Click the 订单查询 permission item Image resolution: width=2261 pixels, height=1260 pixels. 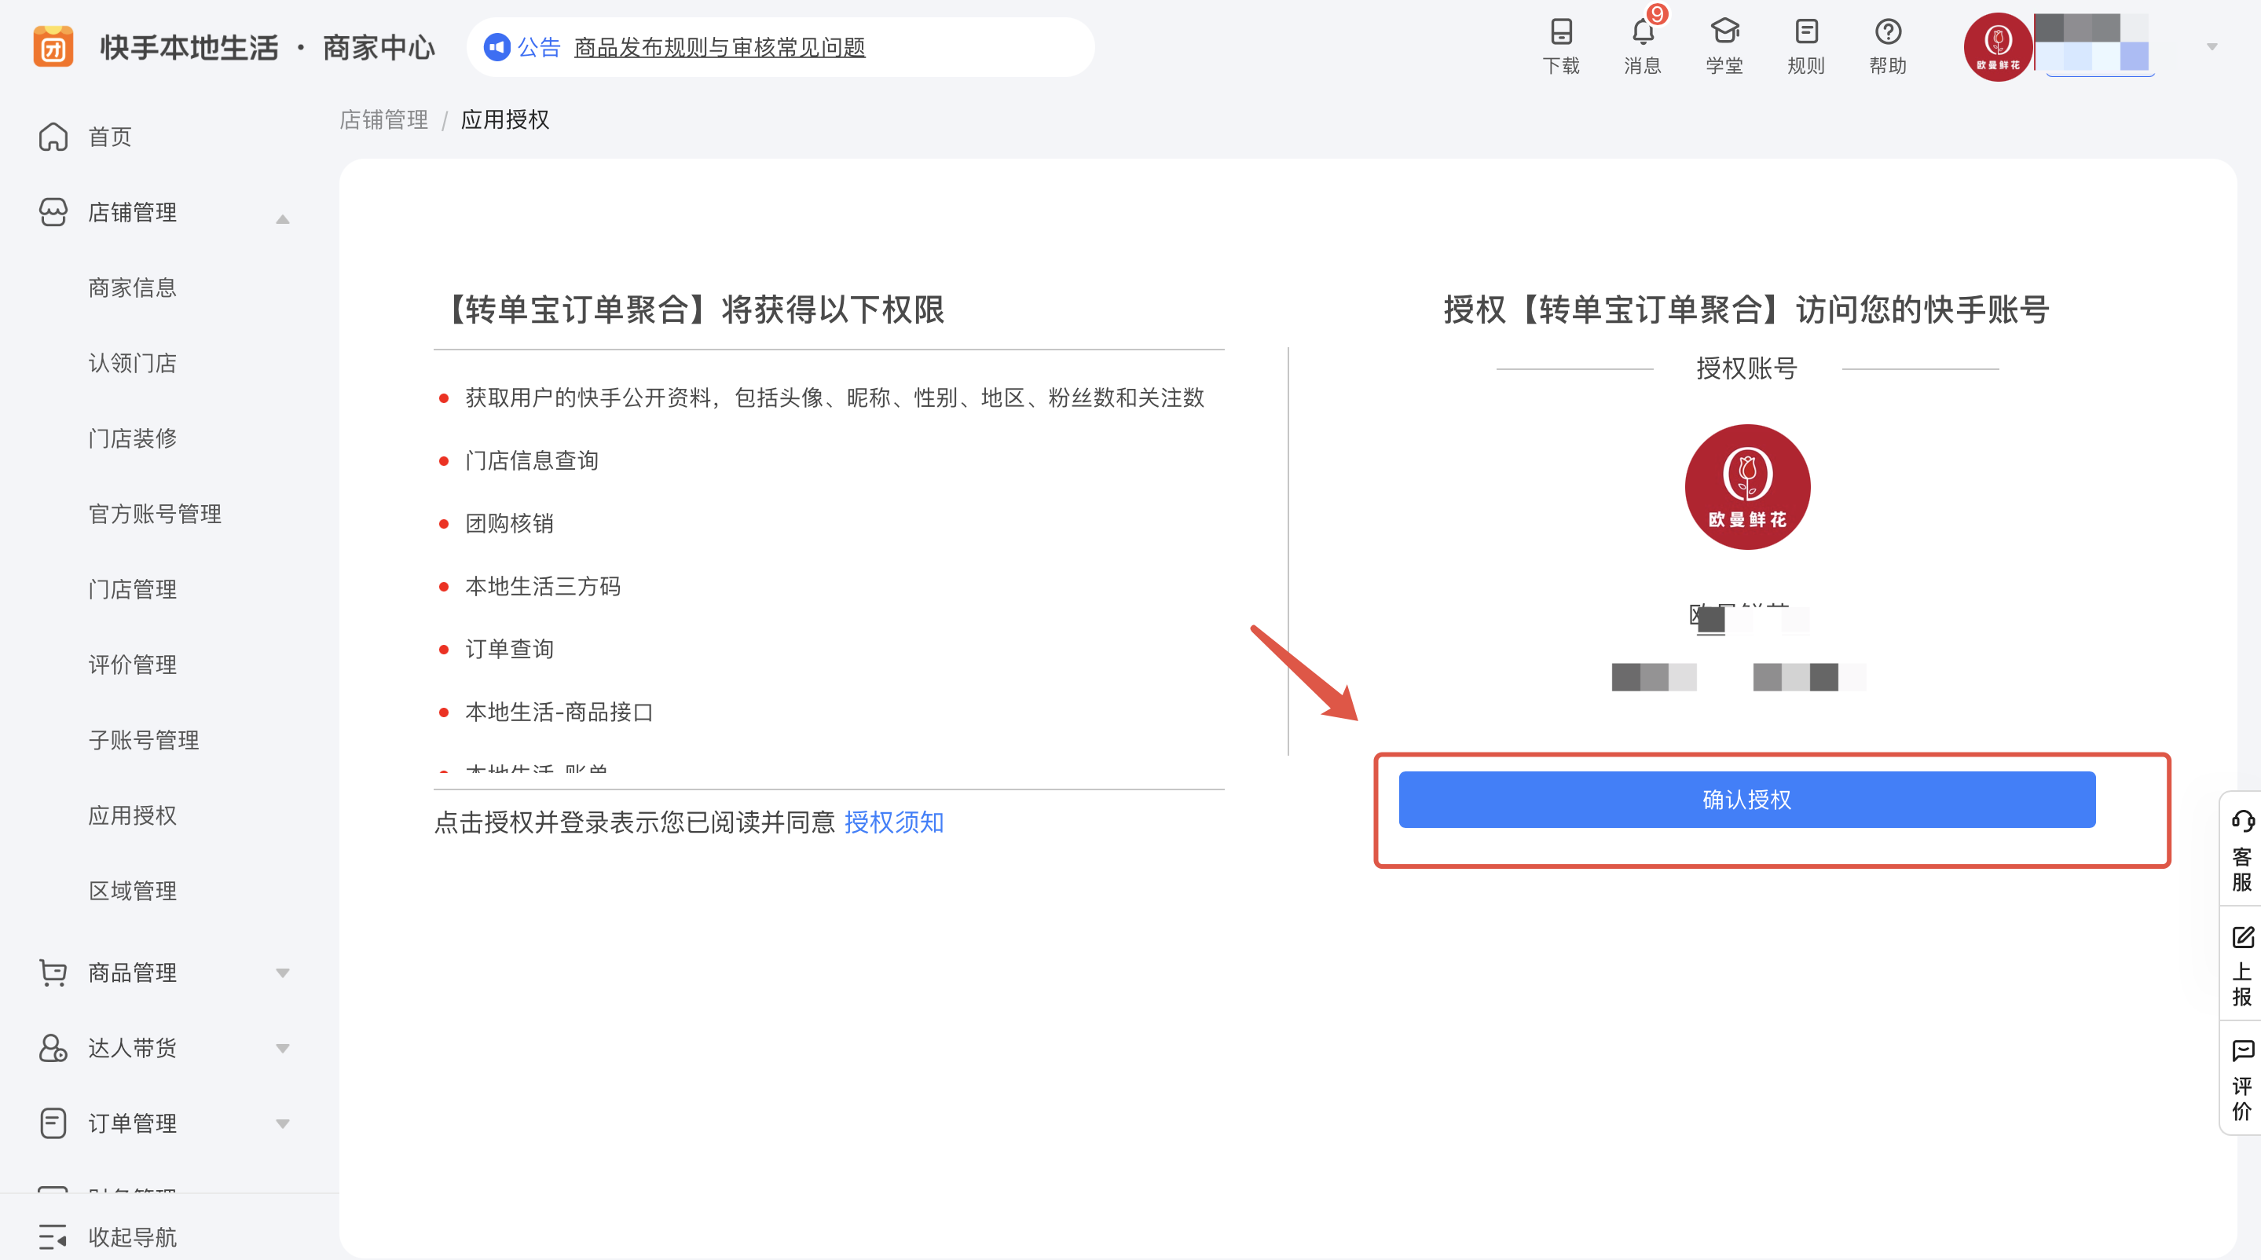509,650
